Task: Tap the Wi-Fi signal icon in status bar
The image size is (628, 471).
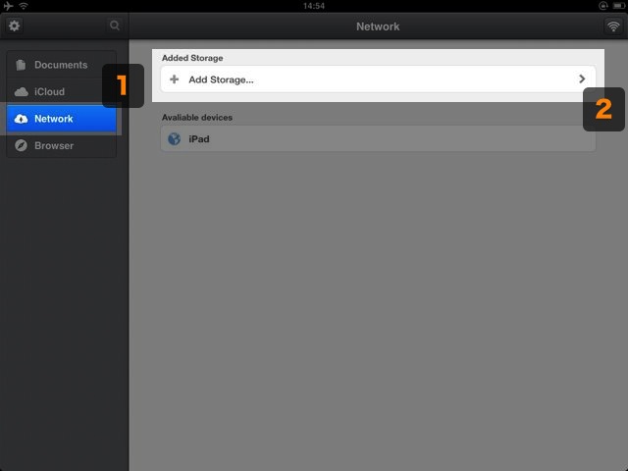Action: [x=24, y=6]
